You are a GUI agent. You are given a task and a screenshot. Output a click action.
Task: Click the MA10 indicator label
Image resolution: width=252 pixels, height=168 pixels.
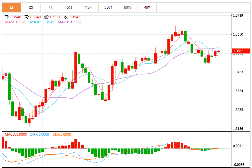[x=42, y=22]
